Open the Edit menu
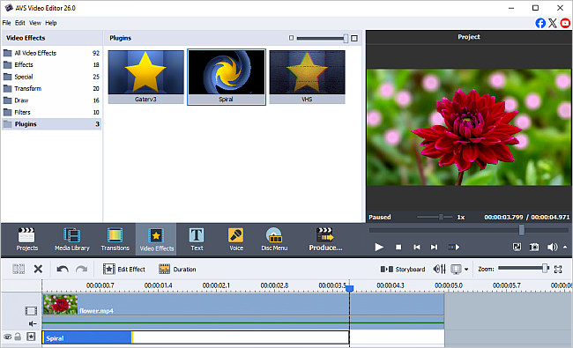Image resolution: width=573 pixels, height=348 pixels. pyautogui.click(x=19, y=23)
